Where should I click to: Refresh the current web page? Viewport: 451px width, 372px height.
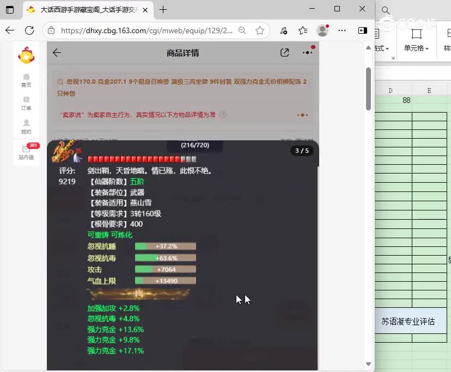[29, 30]
